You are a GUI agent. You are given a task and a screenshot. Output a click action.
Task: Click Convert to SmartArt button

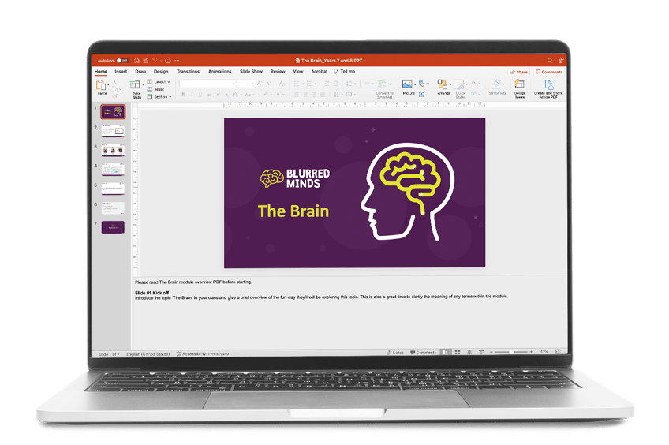(x=384, y=88)
